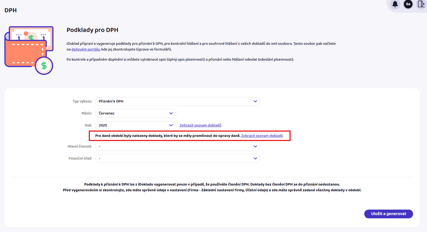Click the "Sa" user avatar

[408, 4]
